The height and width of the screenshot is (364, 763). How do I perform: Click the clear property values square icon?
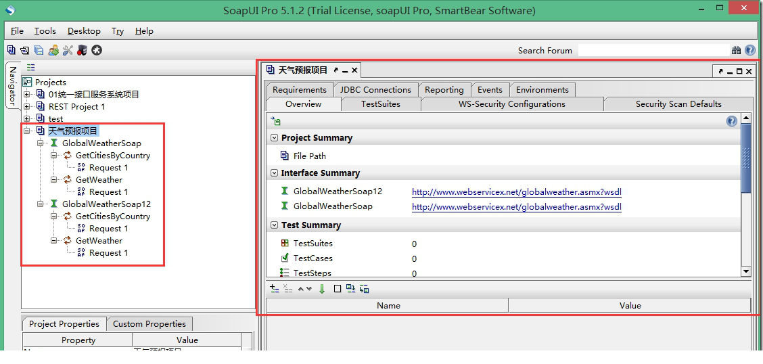(338, 289)
